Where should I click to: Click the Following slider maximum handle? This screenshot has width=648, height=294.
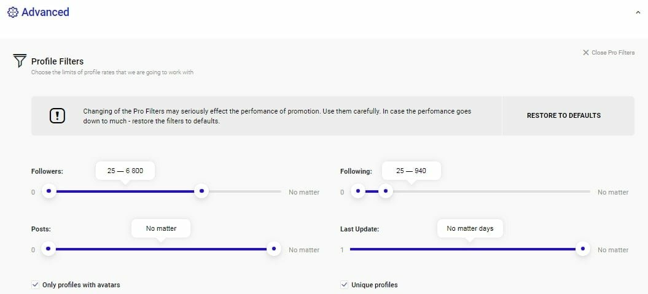click(x=385, y=191)
